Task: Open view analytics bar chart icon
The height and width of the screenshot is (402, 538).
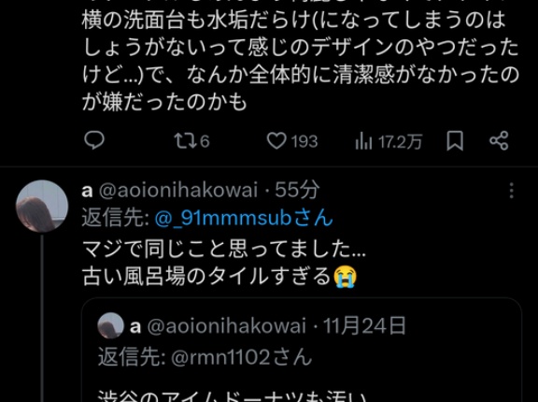Action: [x=363, y=141]
